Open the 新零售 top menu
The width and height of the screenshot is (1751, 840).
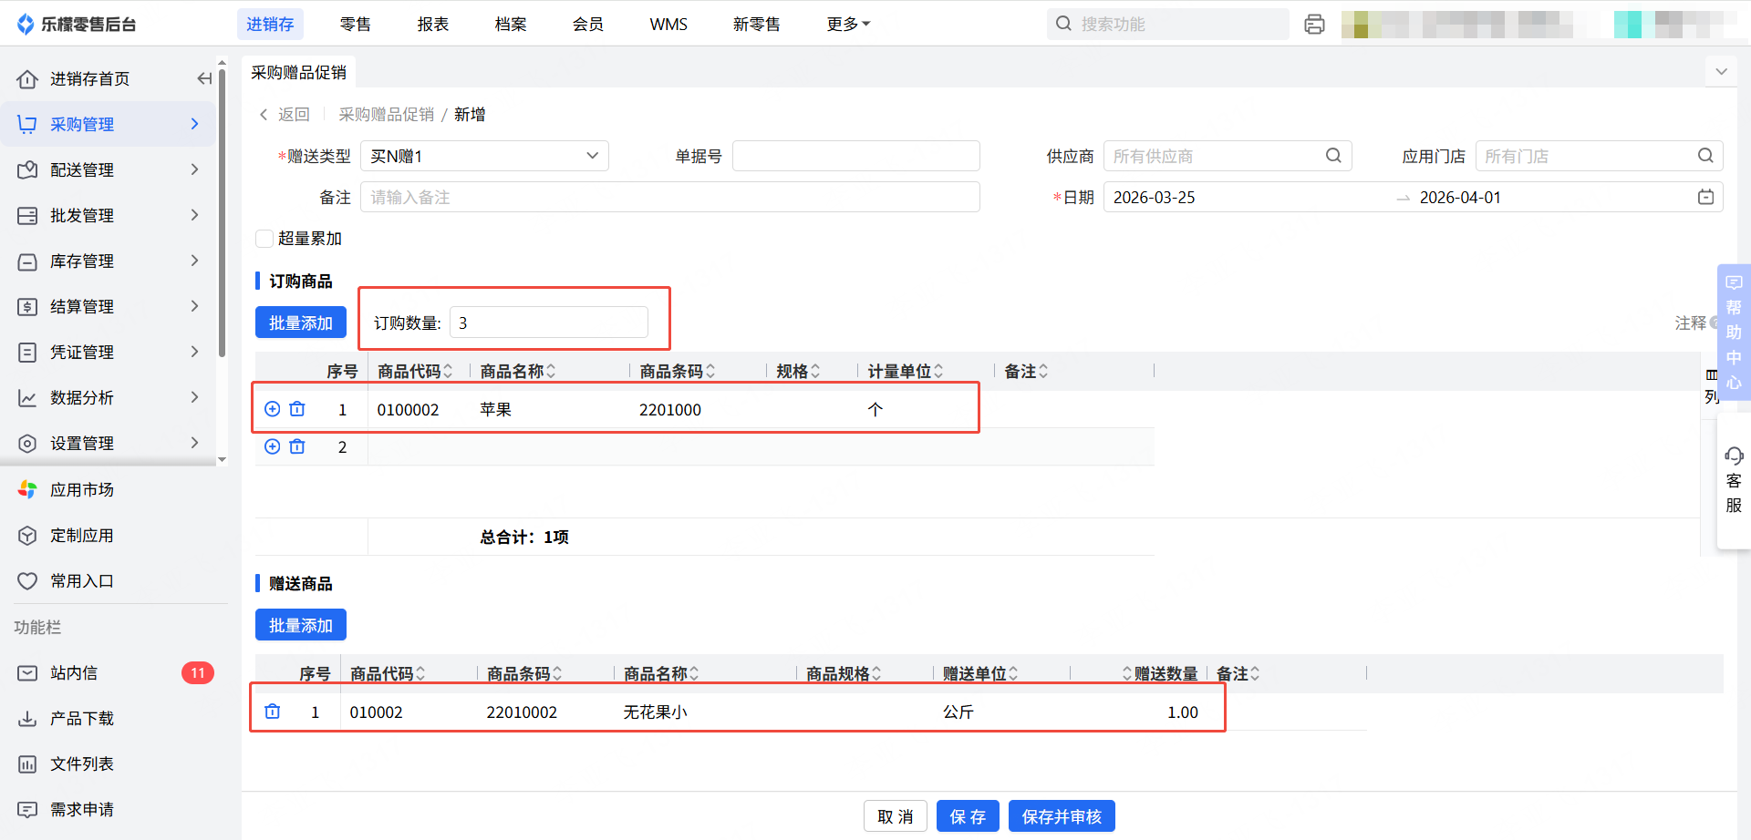757,25
